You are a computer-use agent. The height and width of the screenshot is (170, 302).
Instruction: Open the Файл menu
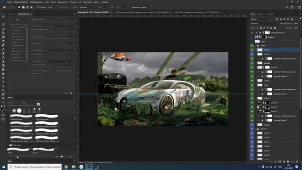pos(9,2)
